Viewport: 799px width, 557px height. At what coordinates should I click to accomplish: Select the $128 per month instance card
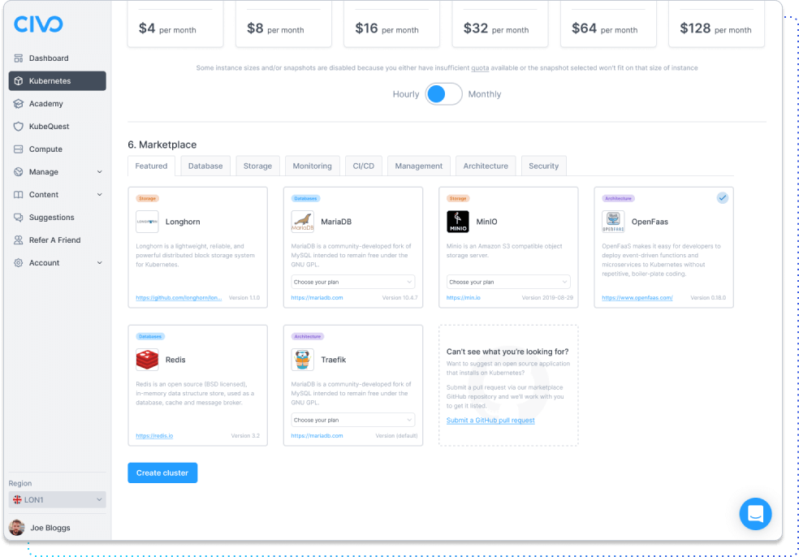[x=716, y=24]
